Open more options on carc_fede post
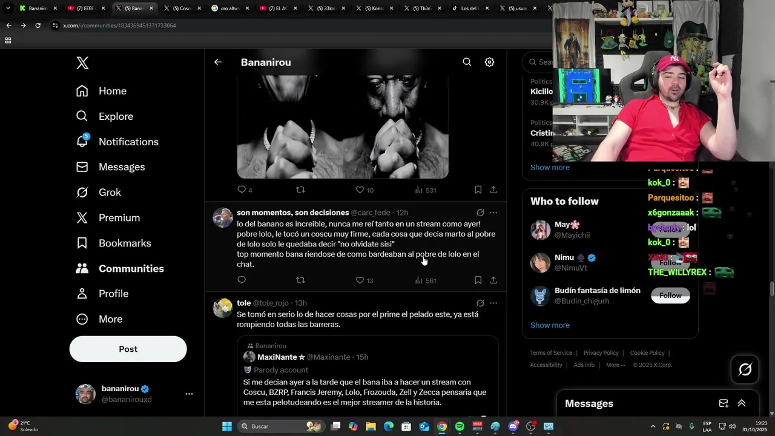Image resolution: width=775 pixels, height=436 pixels. tap(493, 213)
